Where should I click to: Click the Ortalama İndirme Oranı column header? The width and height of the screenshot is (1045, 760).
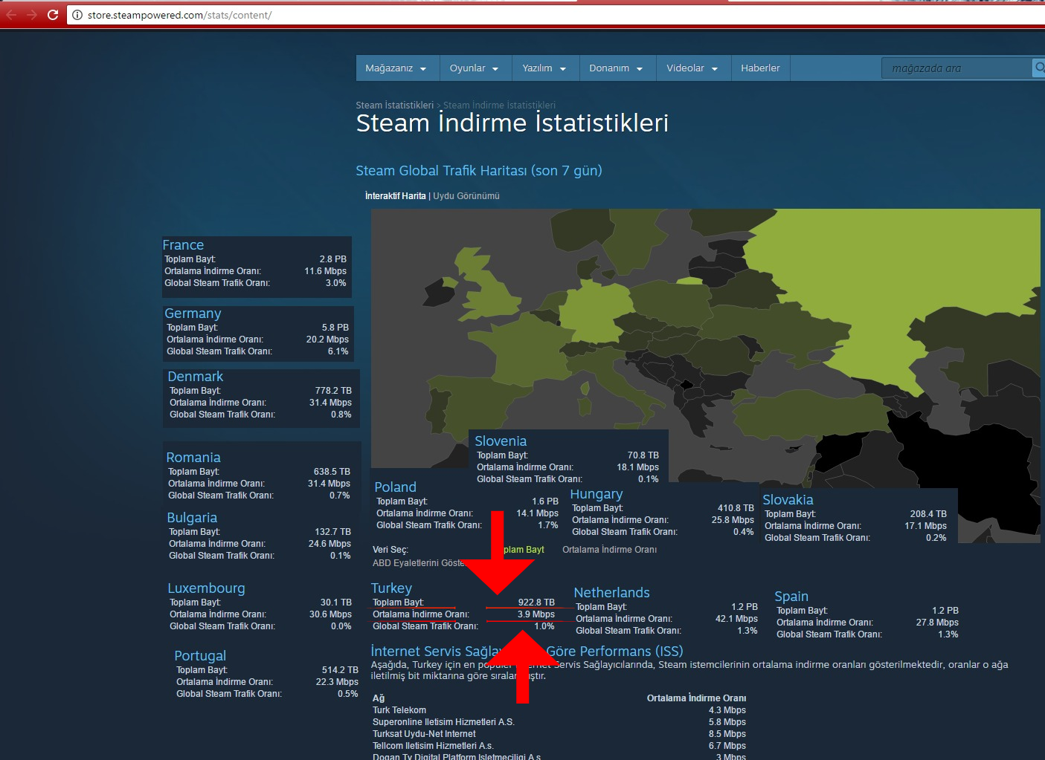(696, 698)
